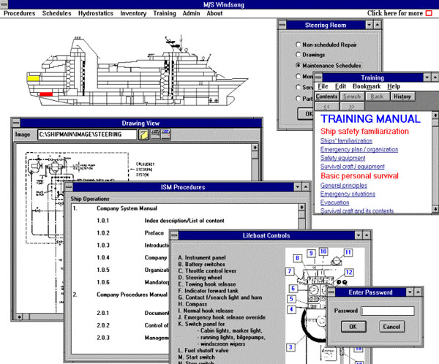Click callout number 10 in the lifeboat diagram
This screenshot has height=364, width=439.
pos(323,251)
